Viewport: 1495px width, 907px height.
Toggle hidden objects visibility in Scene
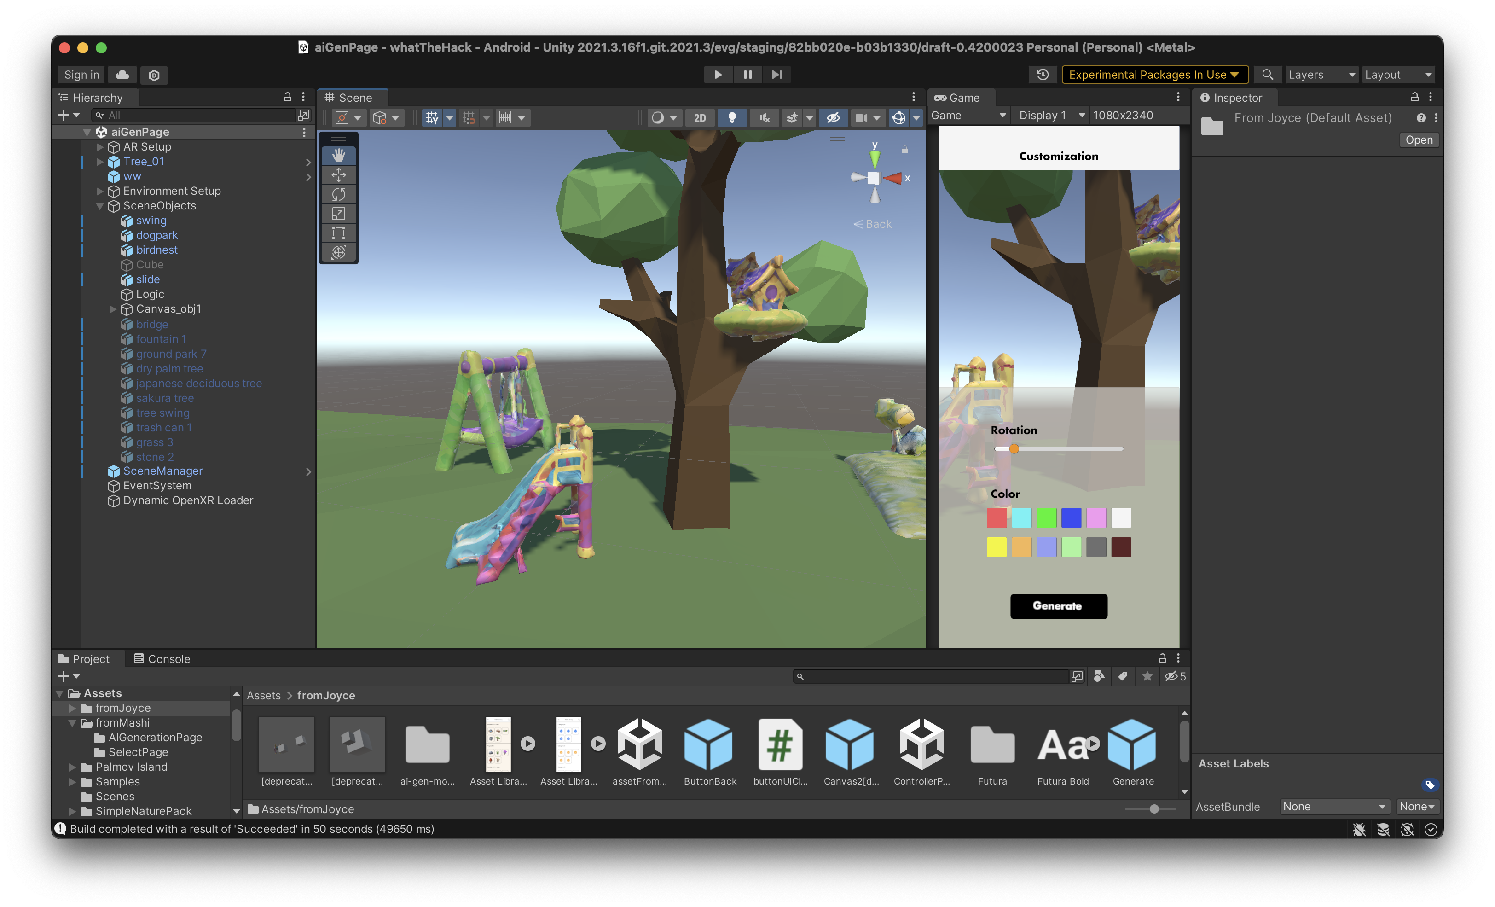pos(833,118)
